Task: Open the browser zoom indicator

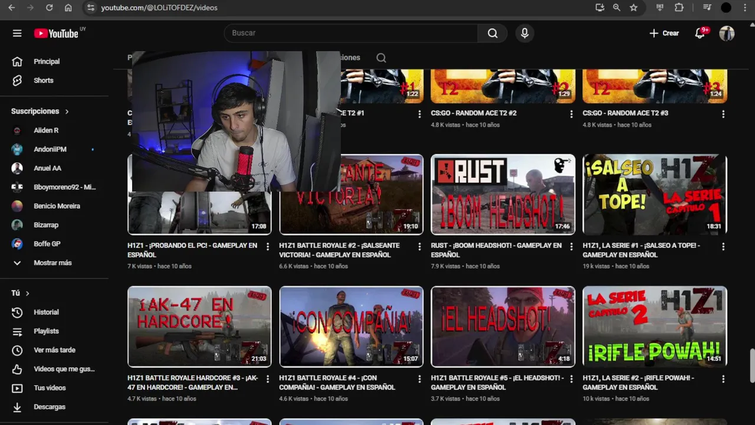Action: tap(616, 8)
